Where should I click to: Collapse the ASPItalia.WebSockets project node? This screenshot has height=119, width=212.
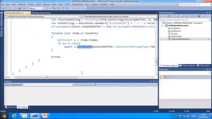(x=162, y=26)
